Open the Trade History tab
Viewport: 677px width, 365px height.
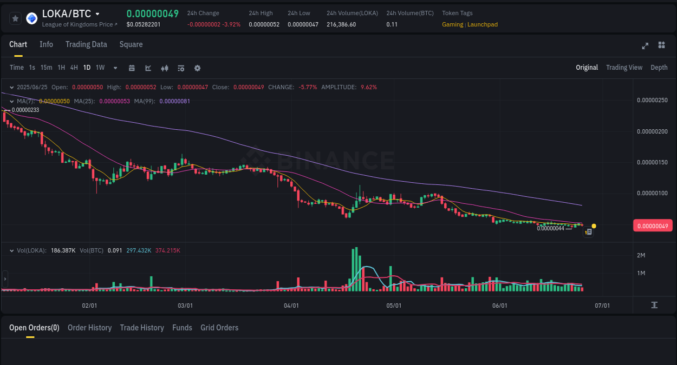coord(142,328)
